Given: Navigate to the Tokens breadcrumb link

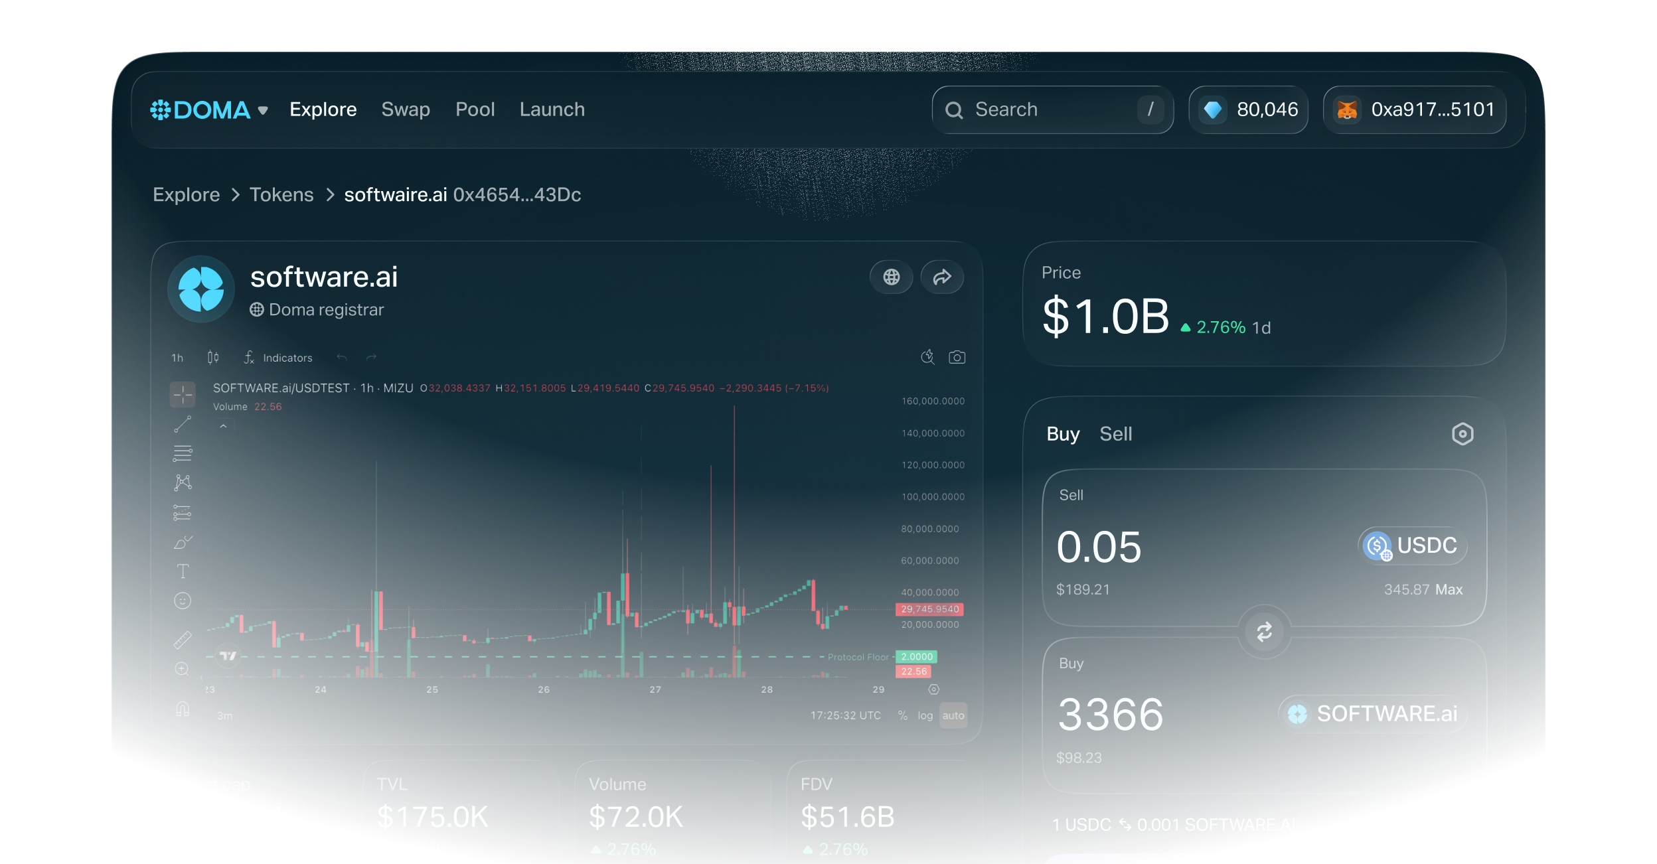Looking at the screenshot, I should 281,194.
